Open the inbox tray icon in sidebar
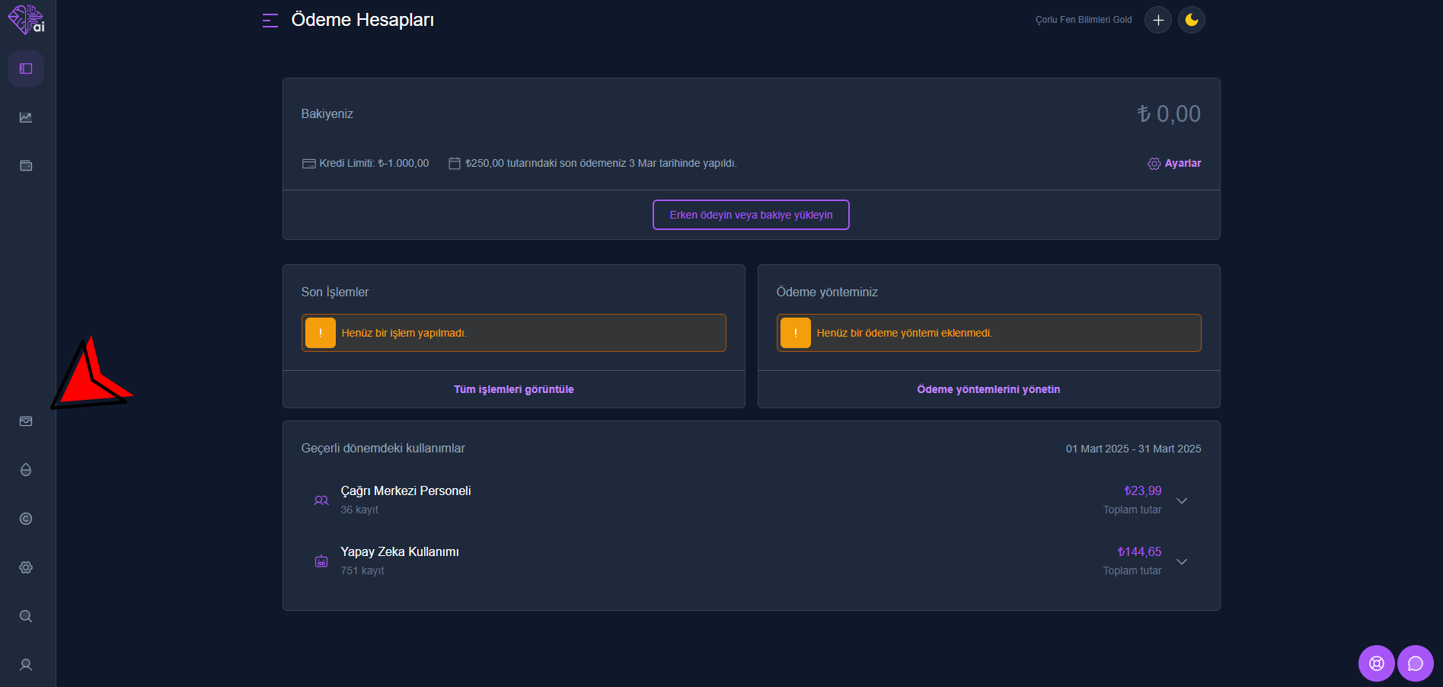The width and height of the screenshot is (1443, 687). click(x=26, y=421)
